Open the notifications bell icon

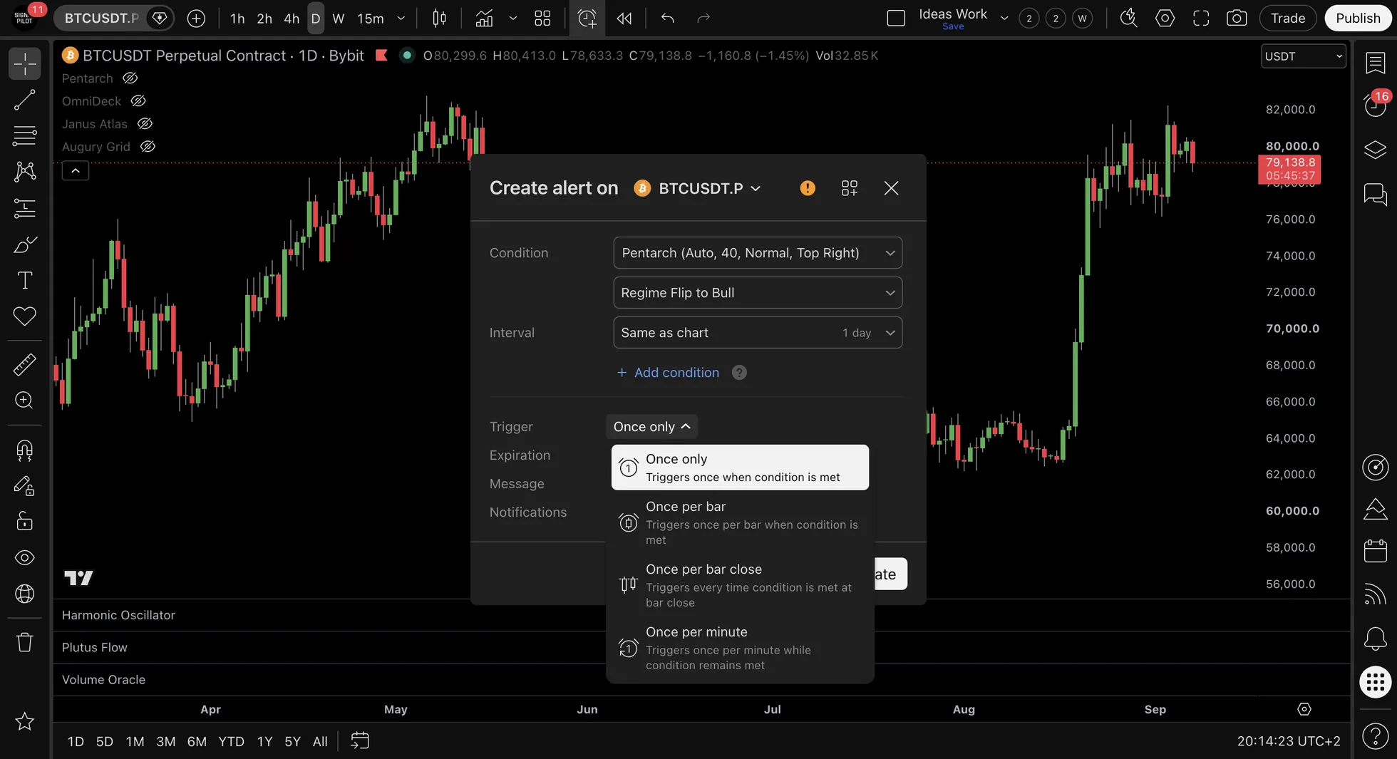pos(1375,638)
